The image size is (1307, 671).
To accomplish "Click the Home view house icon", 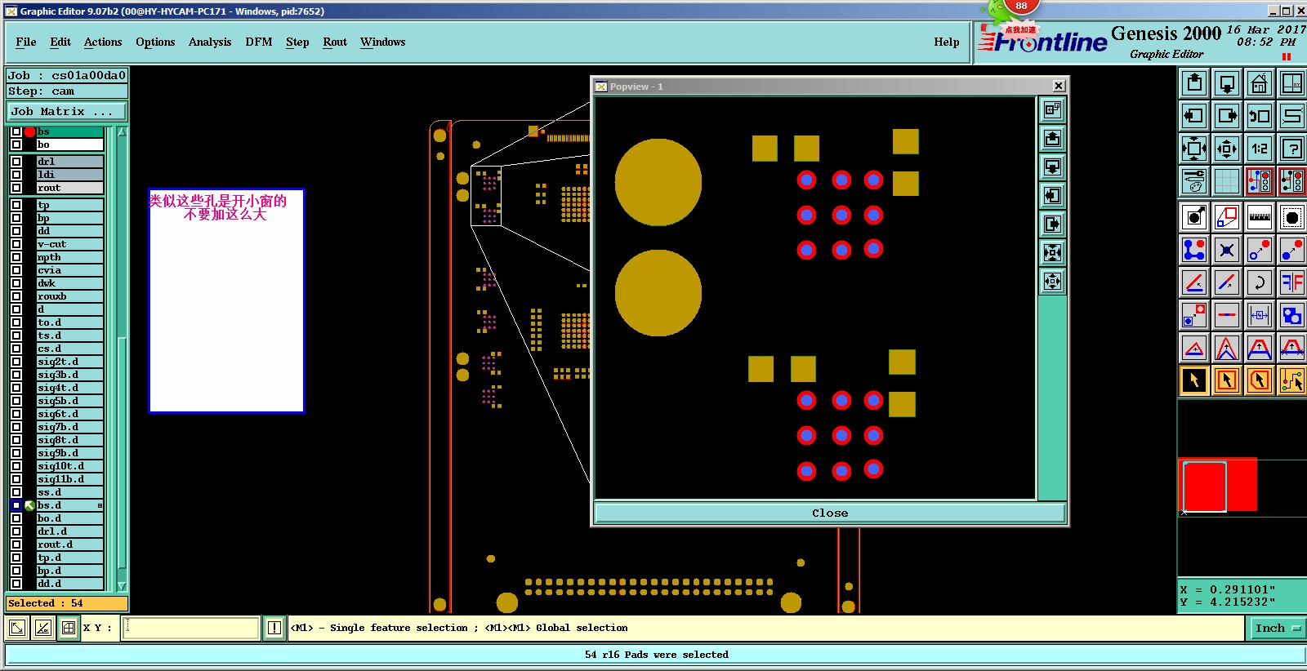I will (x=1260, y=83).
